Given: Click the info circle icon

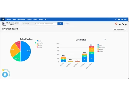Looking at the screenshot, I should [119, 19].
